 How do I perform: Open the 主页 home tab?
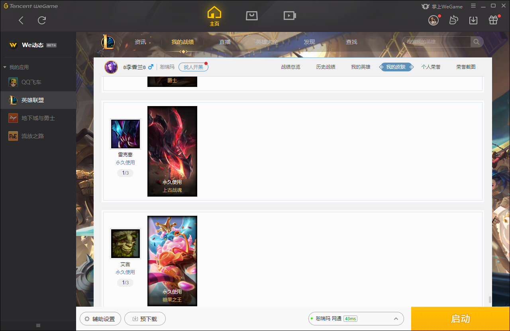[214, 16]
